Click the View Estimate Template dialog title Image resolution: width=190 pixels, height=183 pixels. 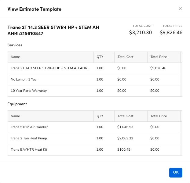point(35,9)
